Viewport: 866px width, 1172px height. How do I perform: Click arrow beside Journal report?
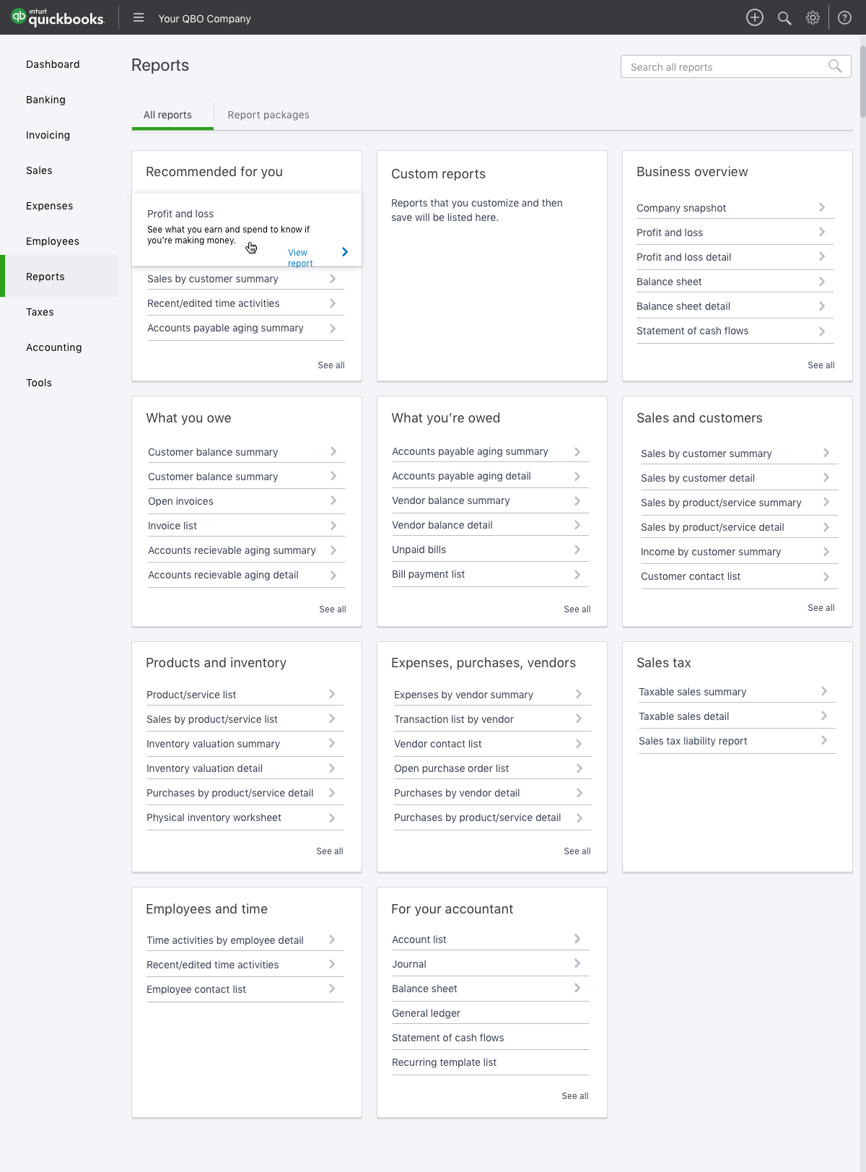pyautogui.click(x=577, y=963)
